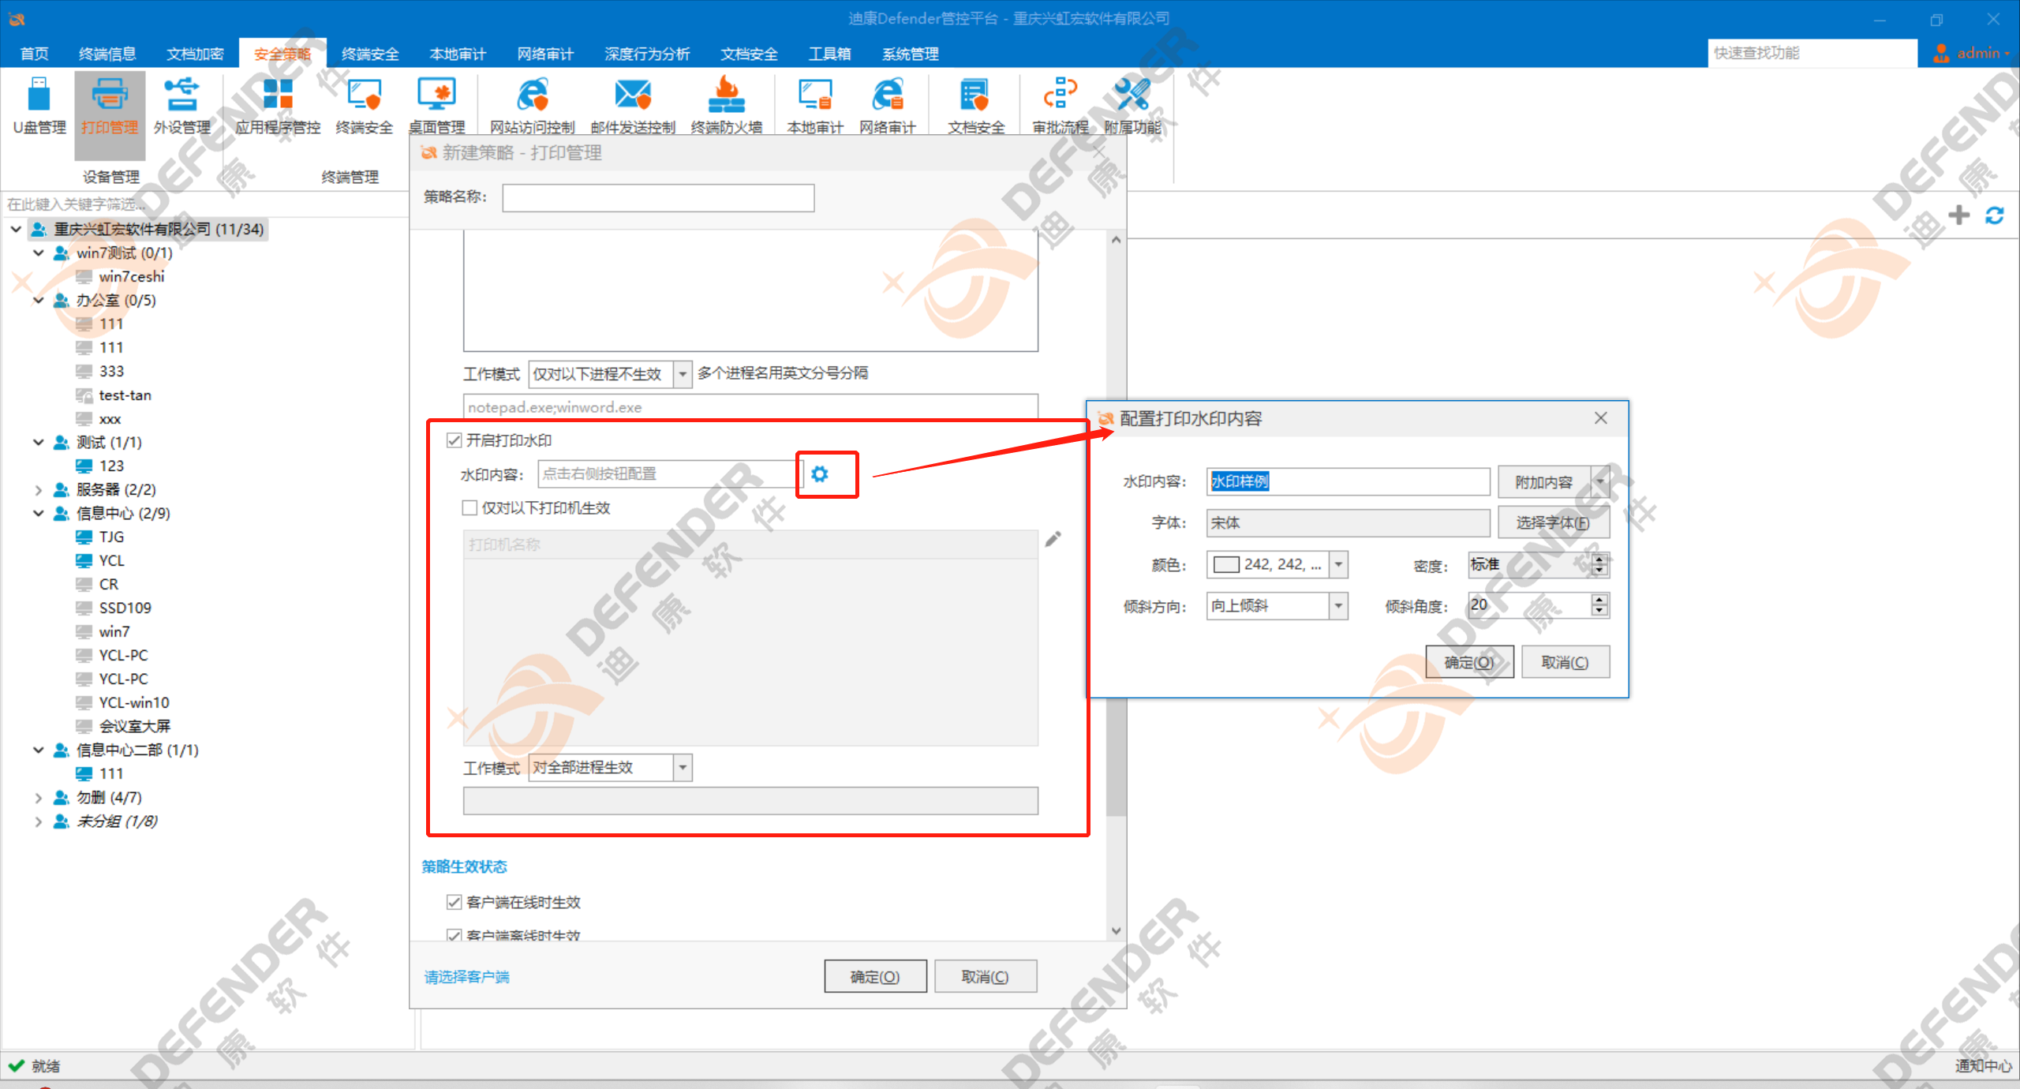Open the 附加内容 dropdown arrow
The height and width of the screenshot is (1089, 2020).
[x=1601, y=481]
